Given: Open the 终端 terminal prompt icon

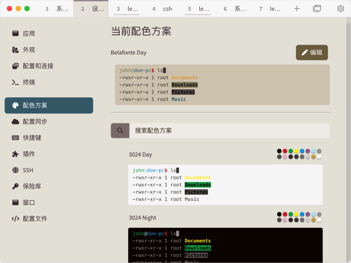Looking at the screenshot, I should tap(16, 82).
